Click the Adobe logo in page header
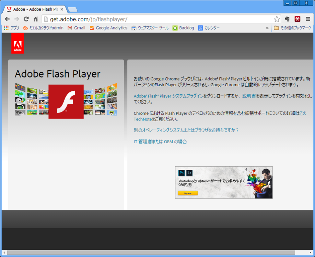This screenshot has height=257, width=315. click(x=18, y=44)
